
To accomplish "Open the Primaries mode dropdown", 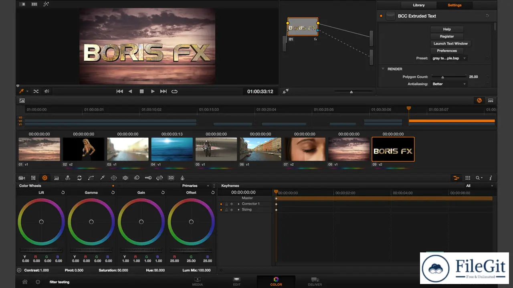I will pos(196,186).
